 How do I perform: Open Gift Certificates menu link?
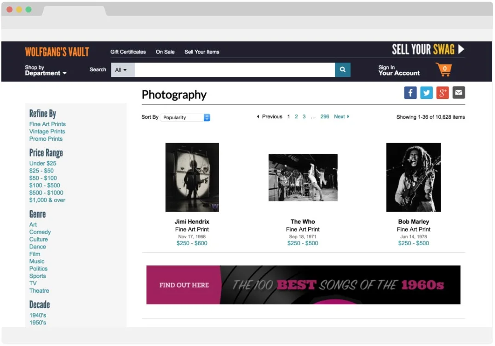(128, 52)
